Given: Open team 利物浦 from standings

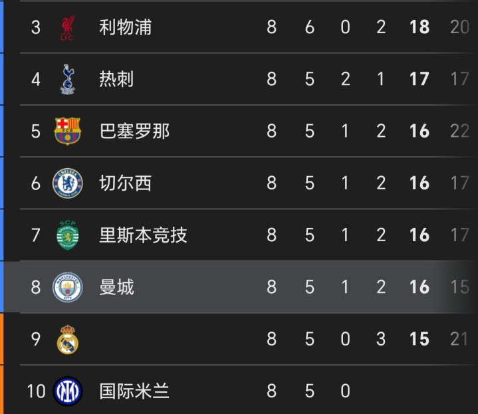Looking at the screenshot, I should pos(125,27).
